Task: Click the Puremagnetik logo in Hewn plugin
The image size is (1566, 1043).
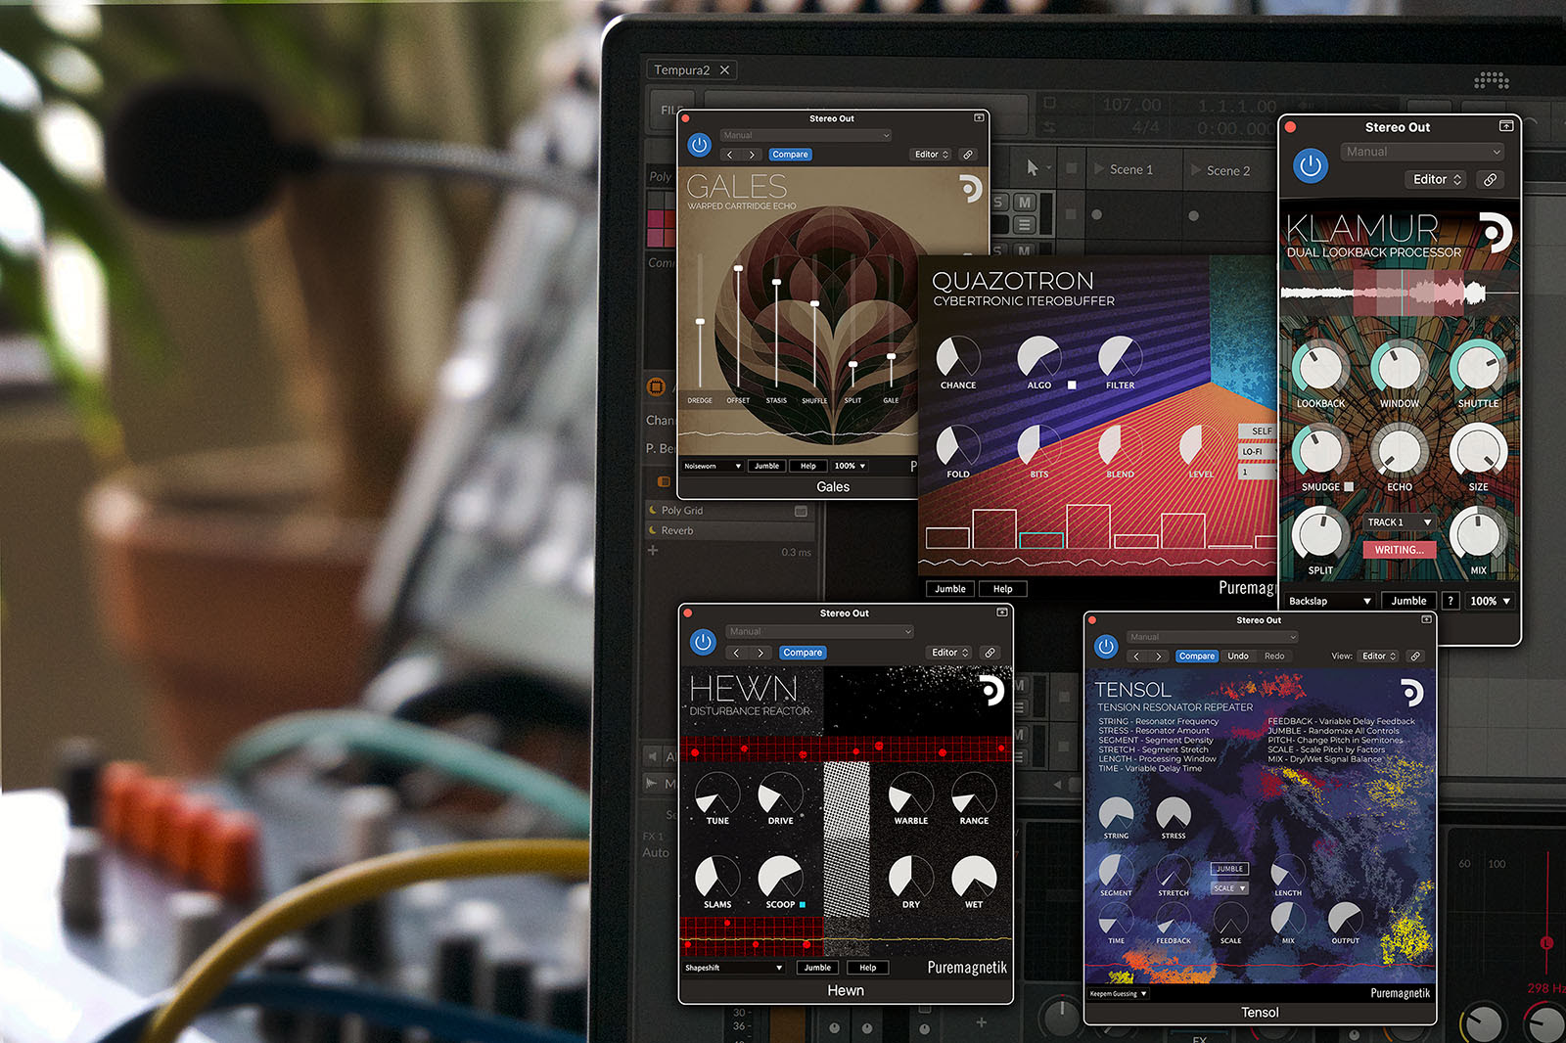Action: 991,691
